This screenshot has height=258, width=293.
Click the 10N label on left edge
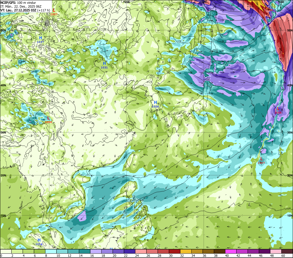click(x=3, y=216)
